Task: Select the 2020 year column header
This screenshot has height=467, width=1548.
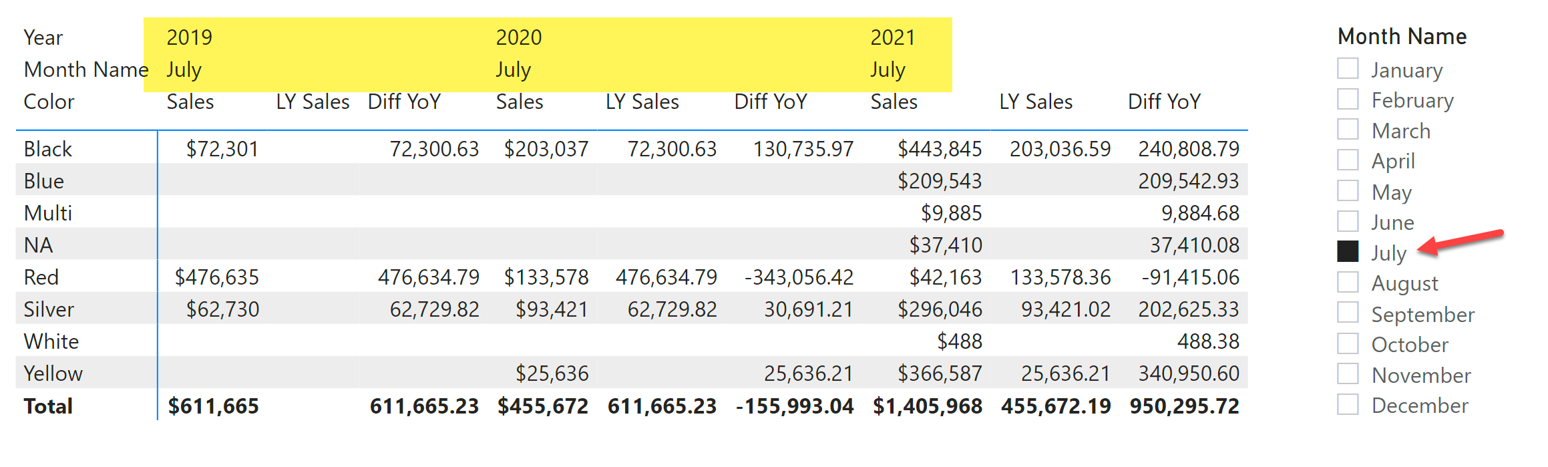Action: click(x=518, y=37)
